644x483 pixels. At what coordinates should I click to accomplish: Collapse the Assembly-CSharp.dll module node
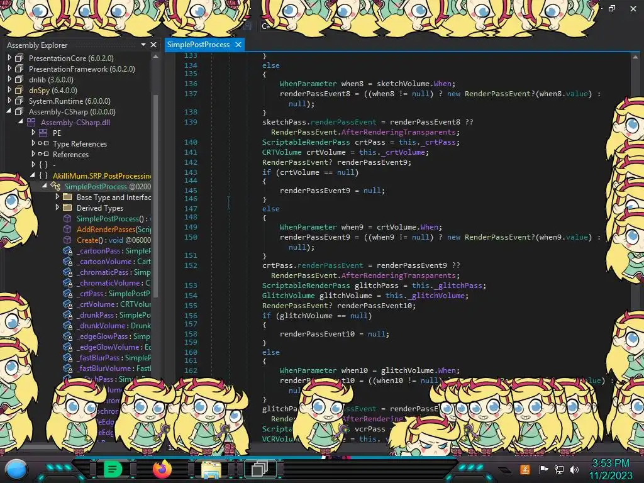[21, 122]
